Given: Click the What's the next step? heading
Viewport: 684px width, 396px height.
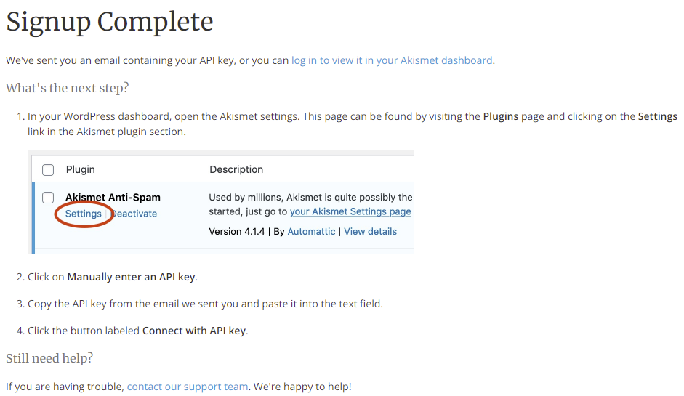Looking at the screenshot, I should pos(67,88).
